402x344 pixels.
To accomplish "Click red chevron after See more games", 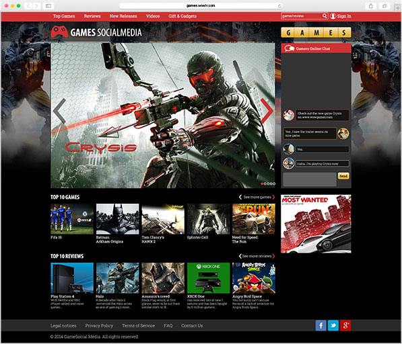I will 273,197.
